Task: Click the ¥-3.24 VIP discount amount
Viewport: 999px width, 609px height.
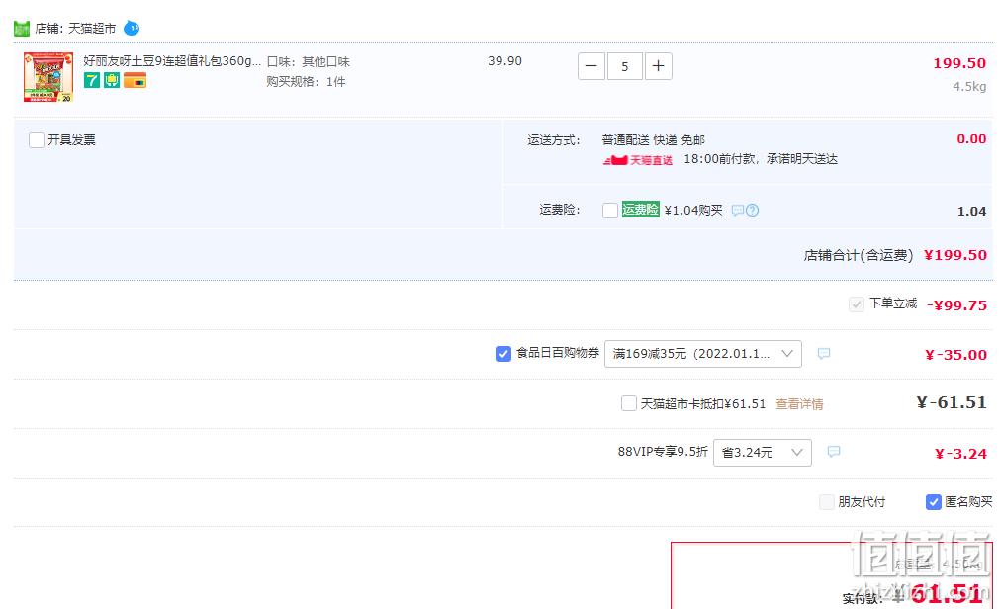Action: point(960,454)
